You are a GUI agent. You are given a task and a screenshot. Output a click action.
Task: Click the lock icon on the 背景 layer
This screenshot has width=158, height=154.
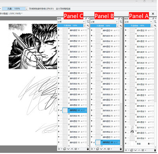tap(149, 143)
